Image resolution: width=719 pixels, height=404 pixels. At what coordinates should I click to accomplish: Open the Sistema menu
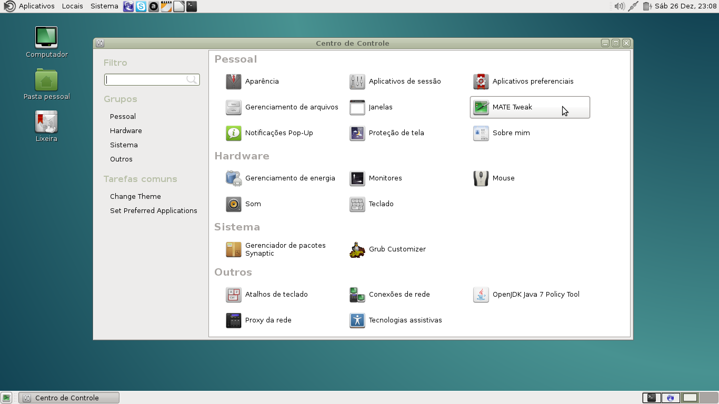[x=104, y=6]
